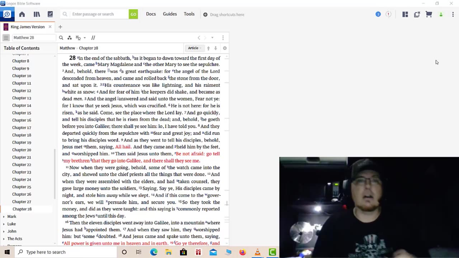Viewport: 459px width, 258px height.
Task: Open the panel kebab menu
Action: click(223, 38)
